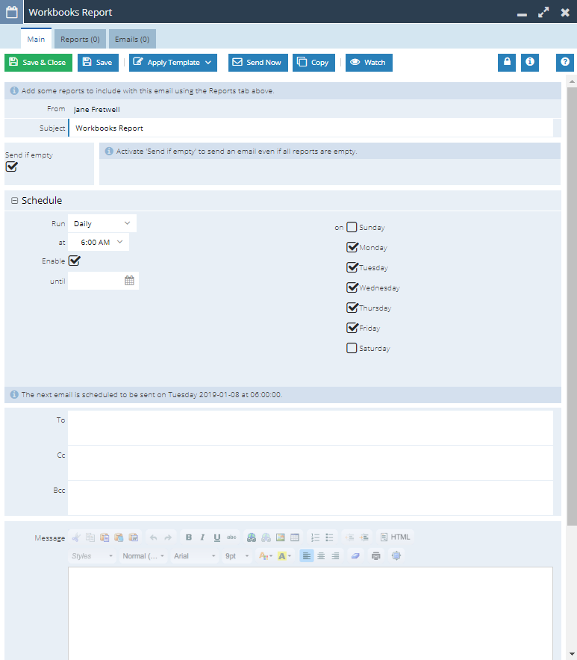
Task: Enable the Sunday checkbox
Action: 352,228
